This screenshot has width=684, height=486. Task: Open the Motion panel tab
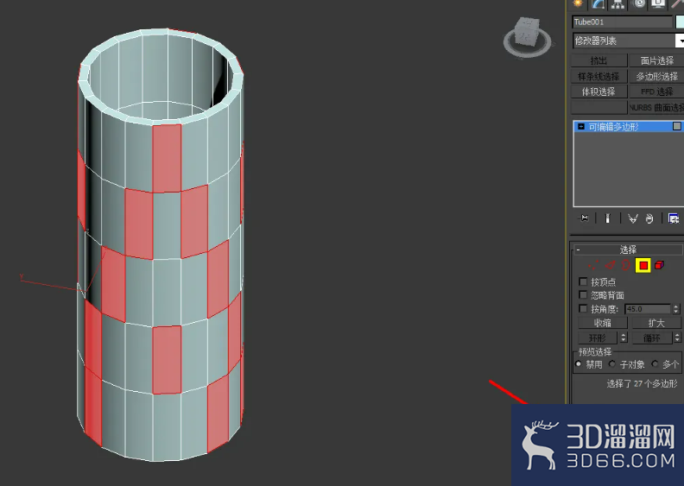click(x=638, y=3)
